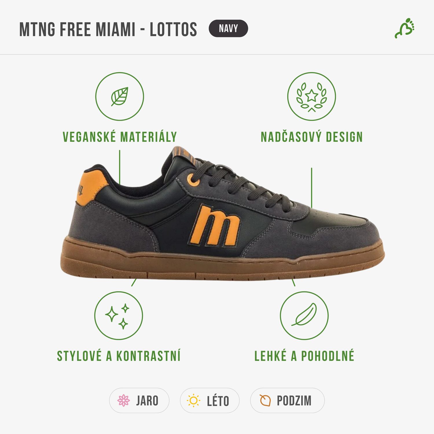The image size is (434, 434).
Task: Select the NAVY color badge
Action: (x=228, y=28)
